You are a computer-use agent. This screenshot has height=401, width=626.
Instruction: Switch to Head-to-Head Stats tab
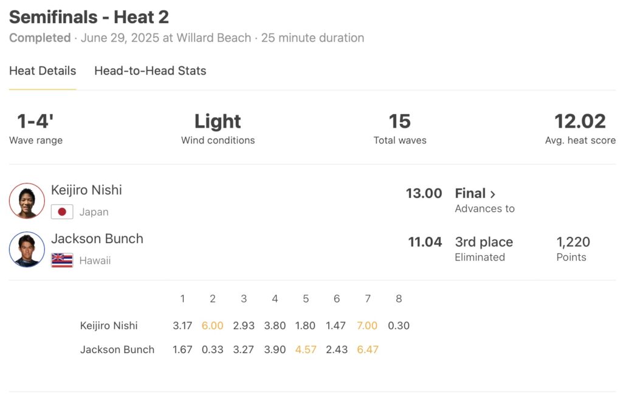pyautogui.click(x=150, y=71)
